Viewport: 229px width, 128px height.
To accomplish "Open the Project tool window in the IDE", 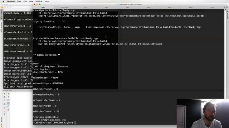I will tap(1, 15).
